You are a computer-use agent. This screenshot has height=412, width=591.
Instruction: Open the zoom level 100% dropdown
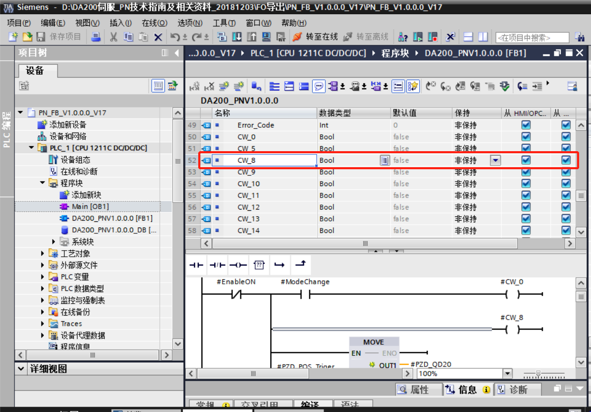[x=508, y=373]
